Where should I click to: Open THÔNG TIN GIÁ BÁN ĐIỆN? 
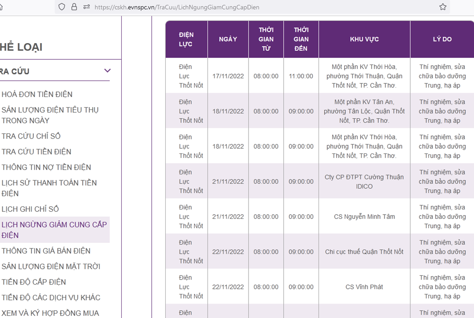[46, 251]
